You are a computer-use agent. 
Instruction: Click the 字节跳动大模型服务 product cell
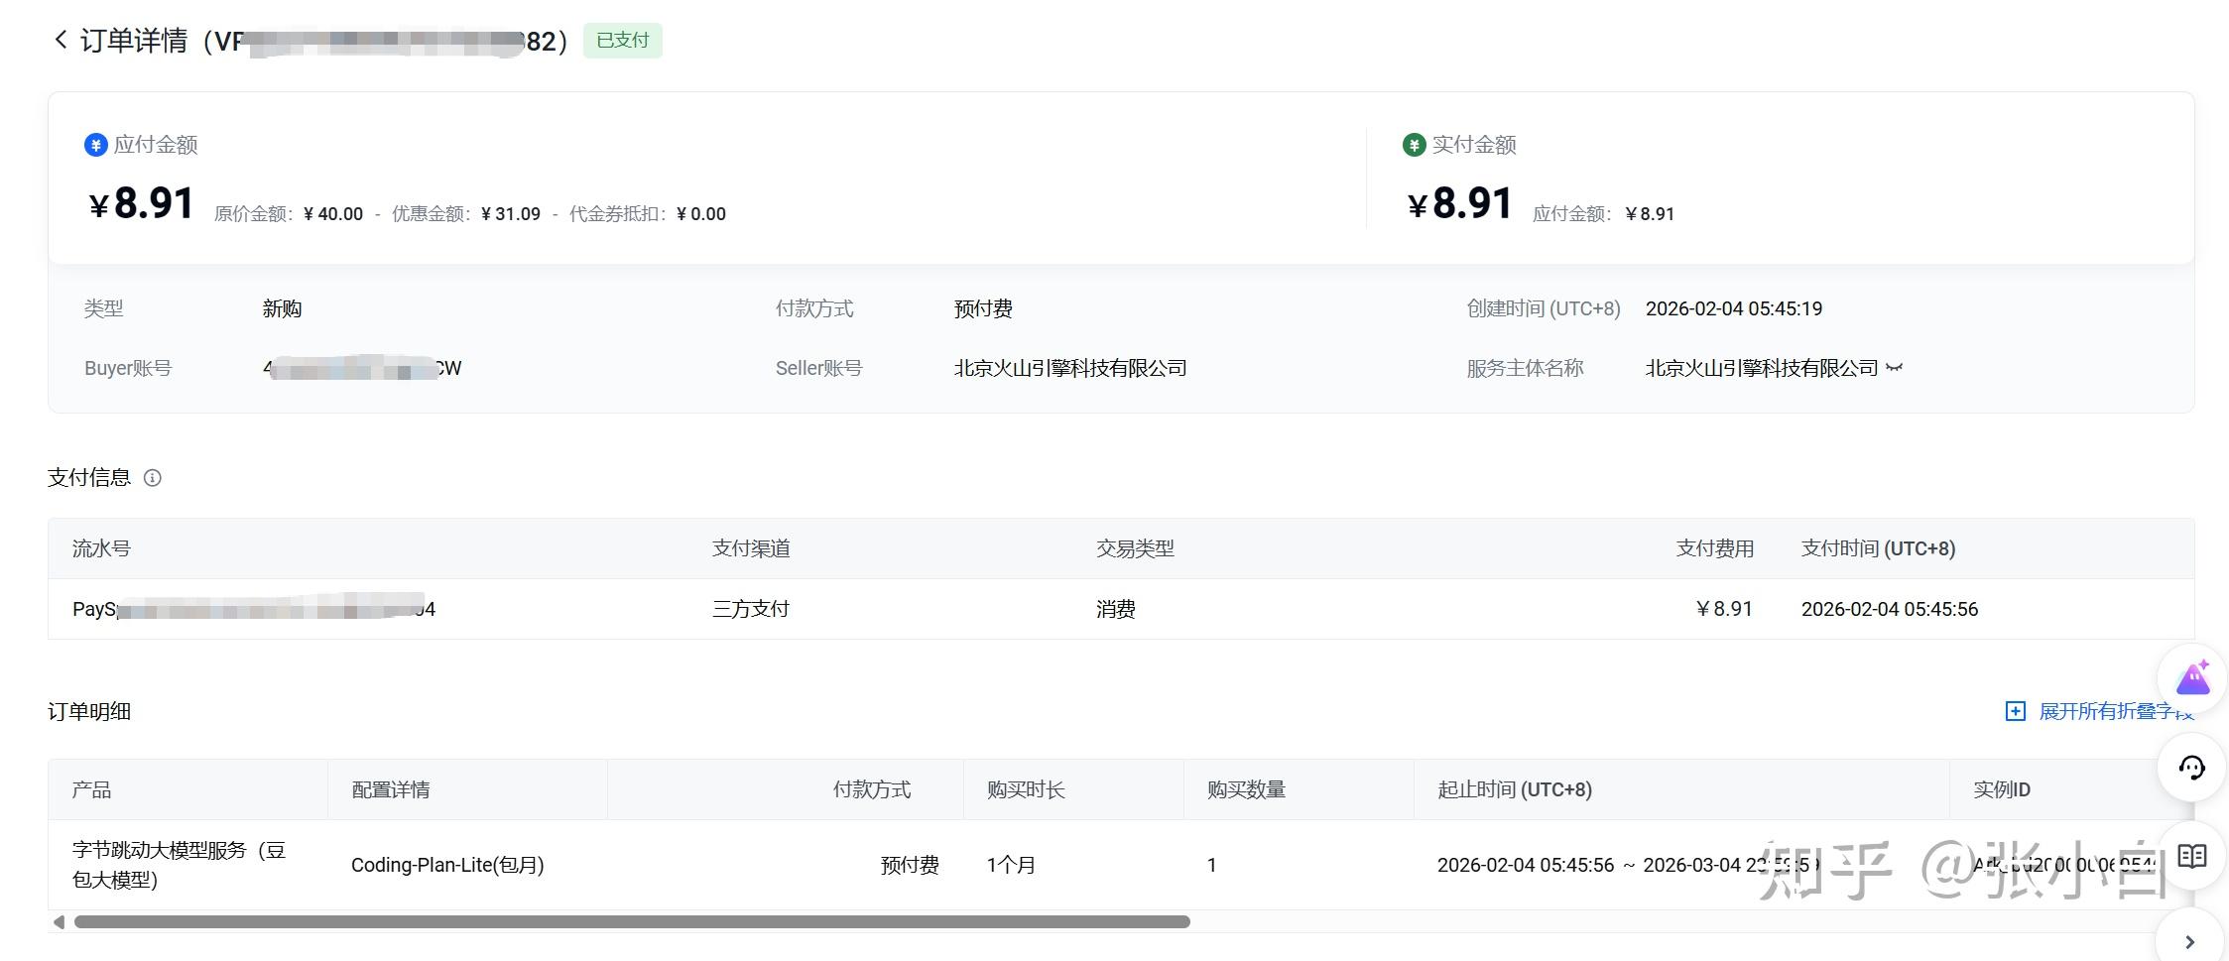[x=179, y=865]
